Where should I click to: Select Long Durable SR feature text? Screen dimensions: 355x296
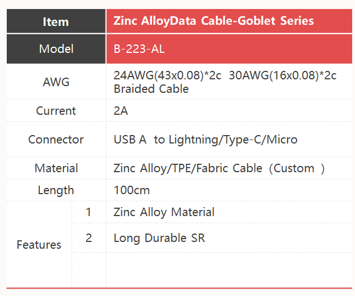tap(159, 238)
